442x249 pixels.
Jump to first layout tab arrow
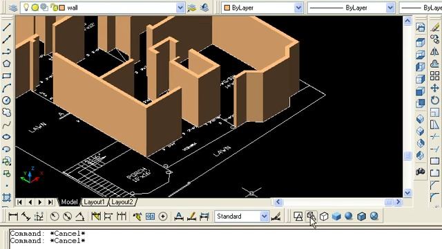19,202
